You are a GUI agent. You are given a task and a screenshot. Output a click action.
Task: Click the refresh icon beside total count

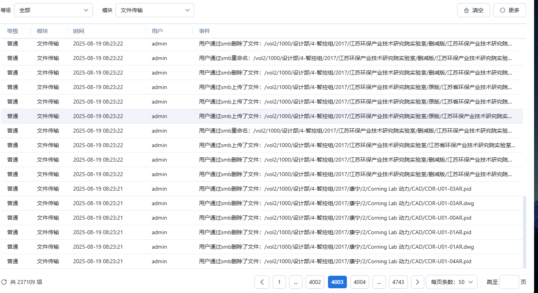click(4, 282)
